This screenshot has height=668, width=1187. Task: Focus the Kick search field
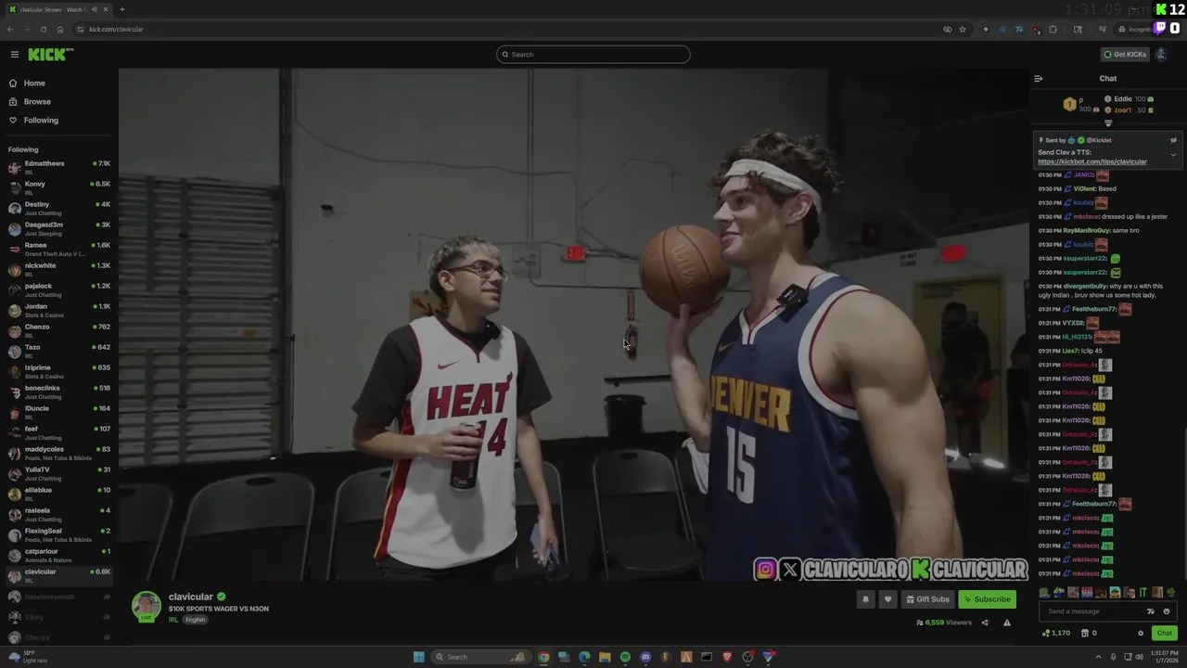(593, 55)
